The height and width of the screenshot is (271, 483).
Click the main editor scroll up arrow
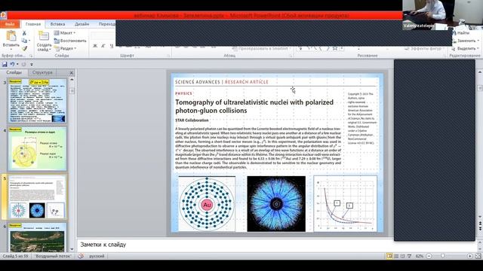tap(480, 72)
